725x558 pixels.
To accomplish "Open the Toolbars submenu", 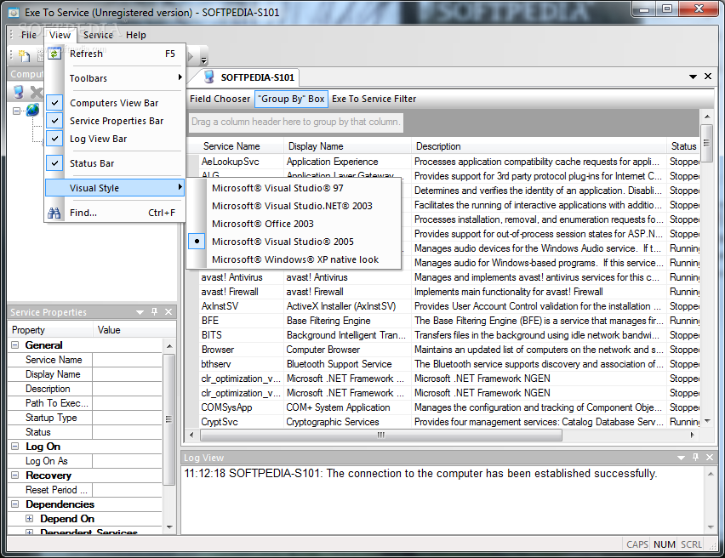I will [115, 78].
